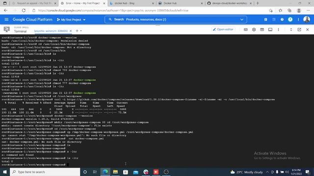Open the Mail app on the taskbar
Viewport: 314px width, 176px height.
click(x=135, y=172)
